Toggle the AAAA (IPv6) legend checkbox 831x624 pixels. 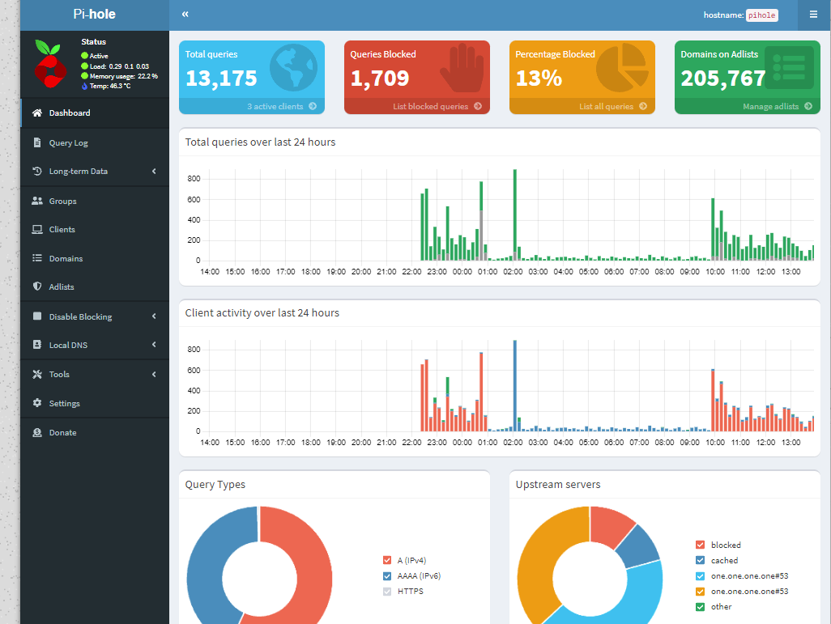point(387,575)
